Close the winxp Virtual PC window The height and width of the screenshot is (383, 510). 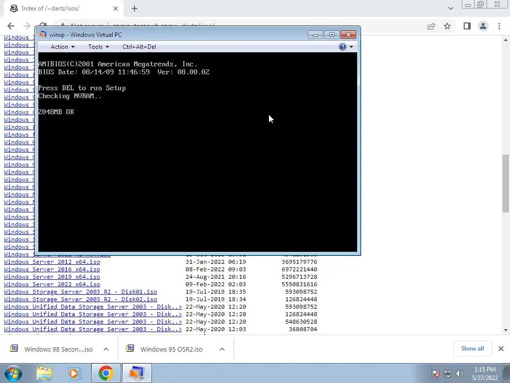348,35
